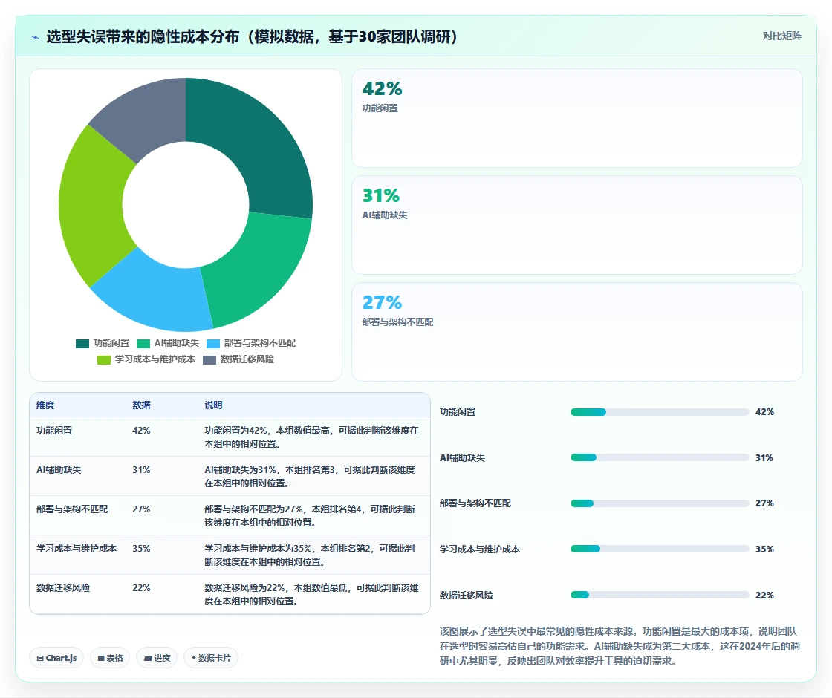Click the light blue donut slice
The width and height of the screenshot is (832, 698).
tap(157, 297)
